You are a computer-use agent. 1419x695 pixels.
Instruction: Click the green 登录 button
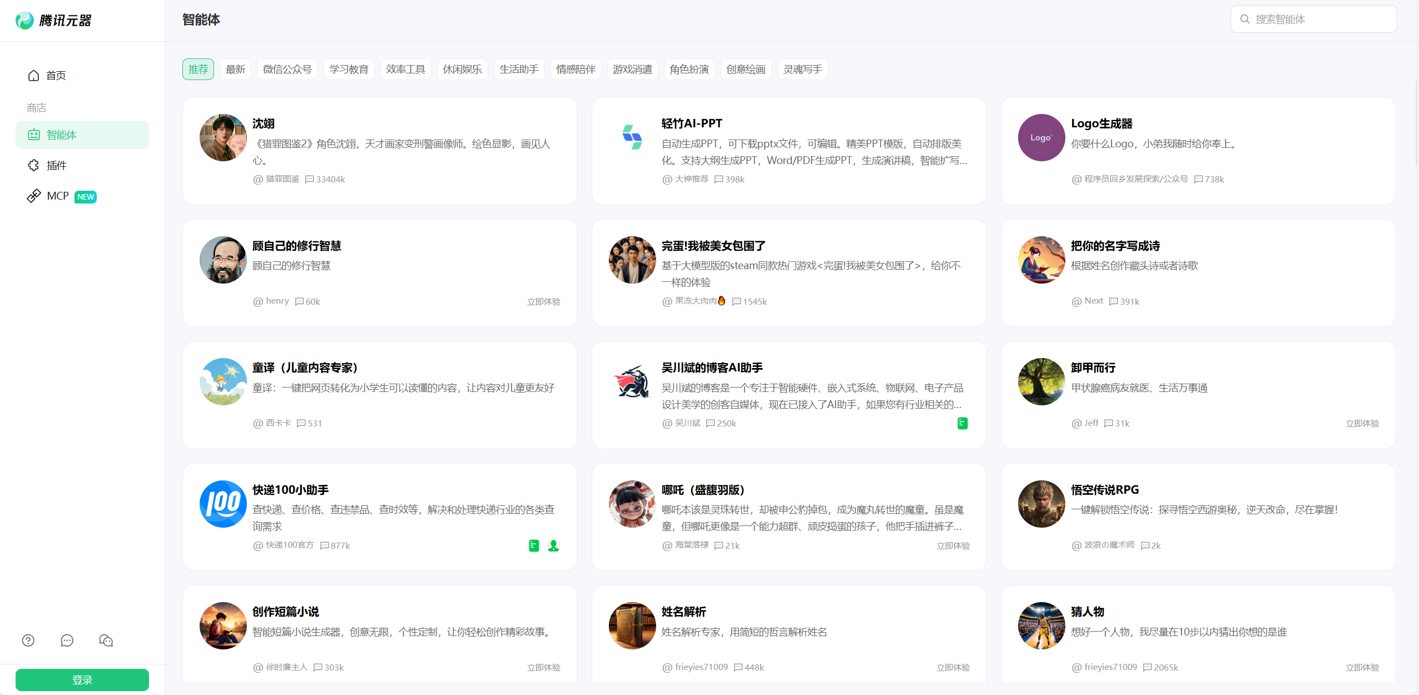click(82, 680)
